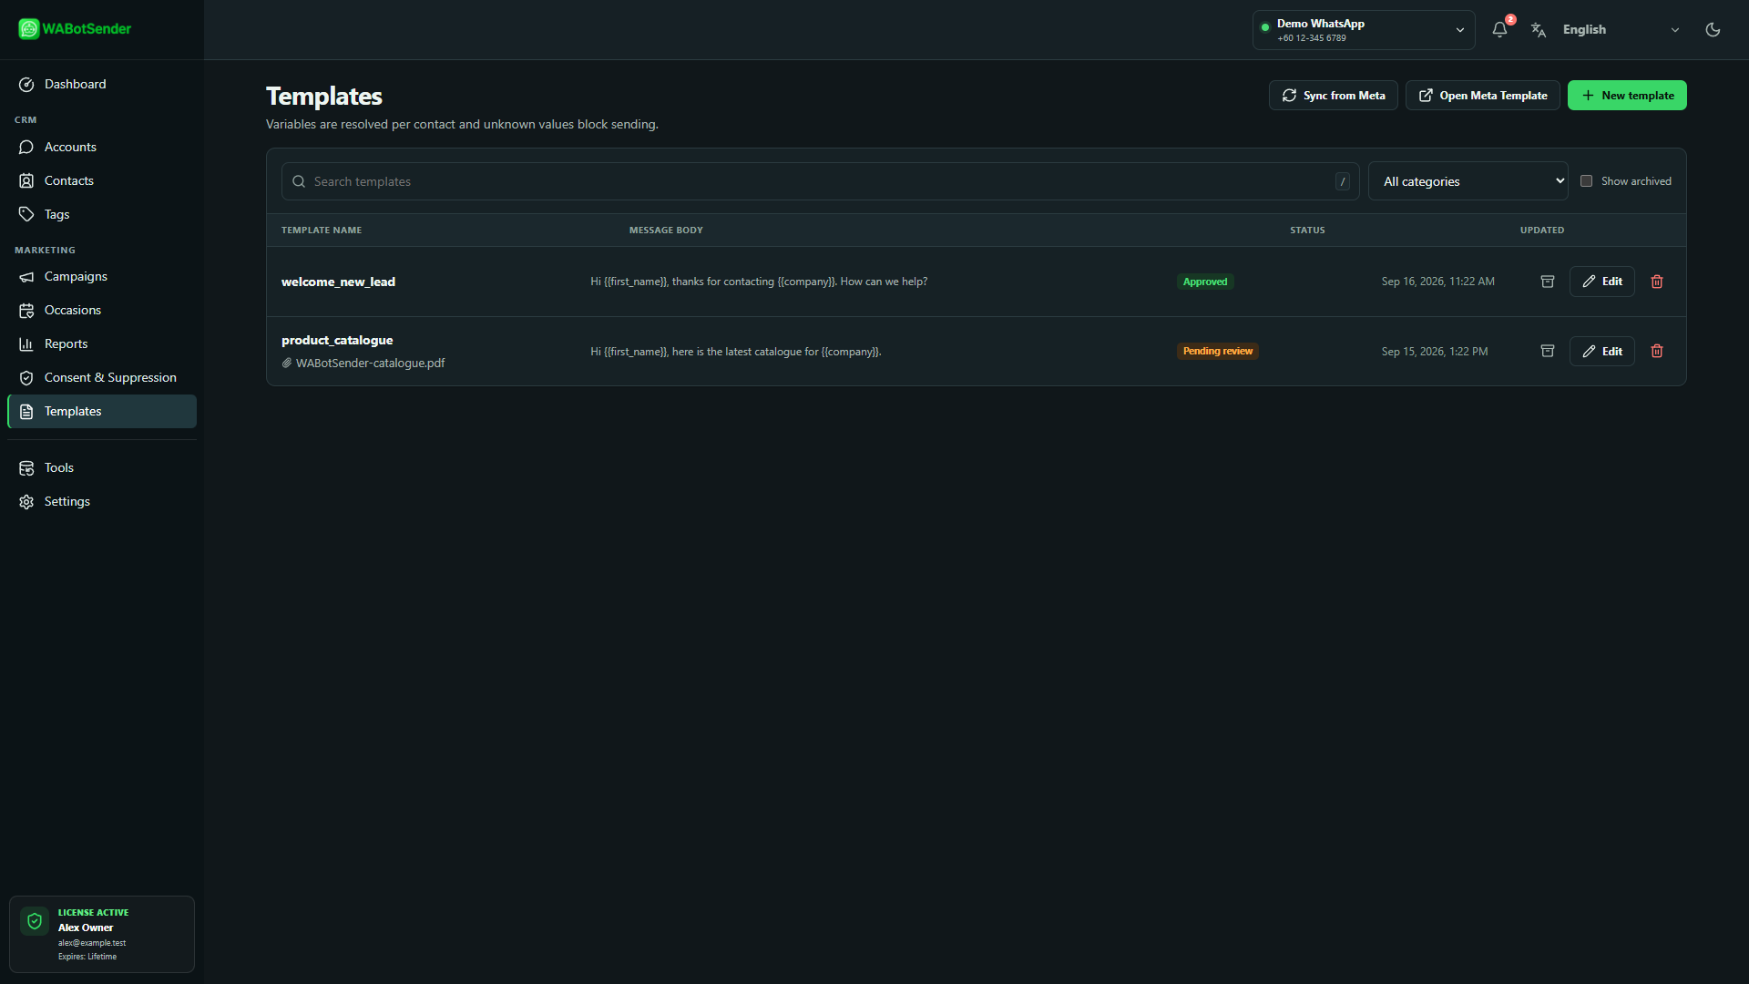Click the Alex Owner license card
Viewport: 1749px width, 984px height.
(x=102, y=934)
